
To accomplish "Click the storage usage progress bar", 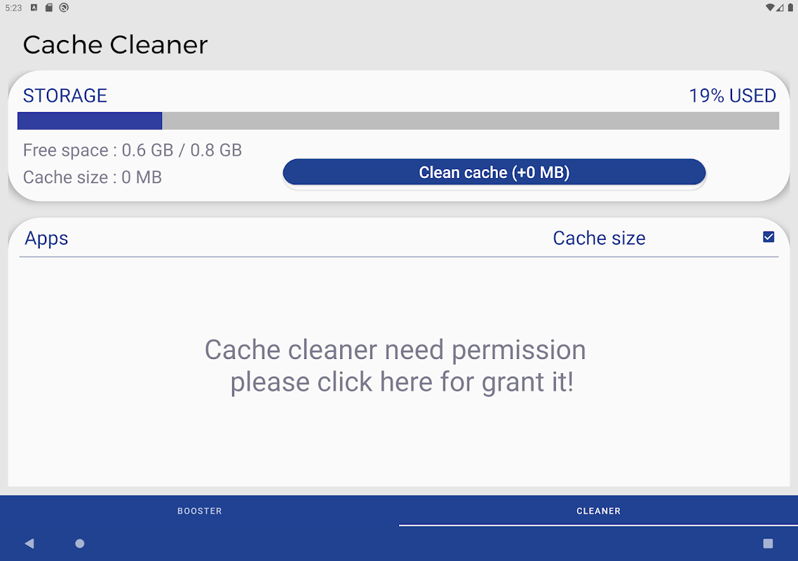I will (398, 121).
